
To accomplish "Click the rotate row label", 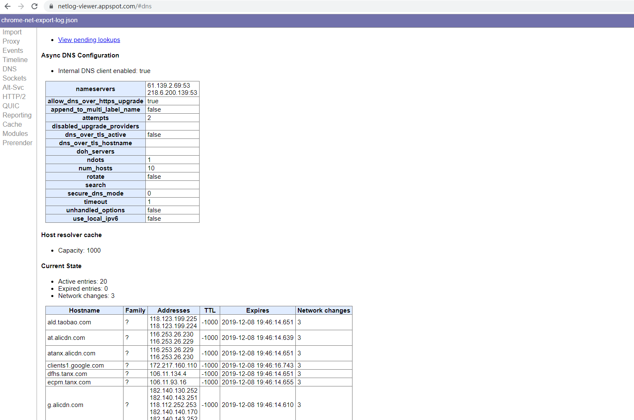I will (95, 177).
